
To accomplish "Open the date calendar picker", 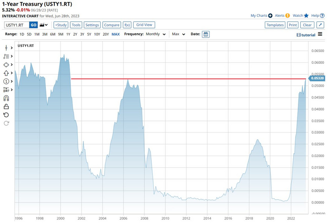I will [x=206, y=34].
